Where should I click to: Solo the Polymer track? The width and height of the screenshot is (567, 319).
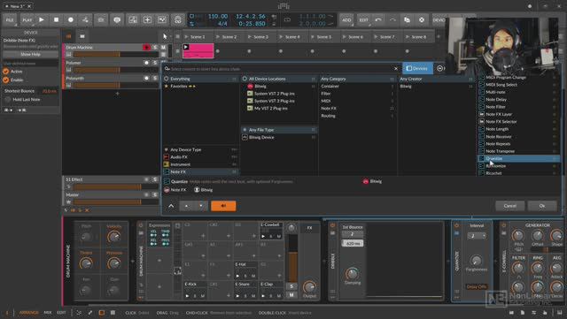pyautogui.click(x=155, y=63)
